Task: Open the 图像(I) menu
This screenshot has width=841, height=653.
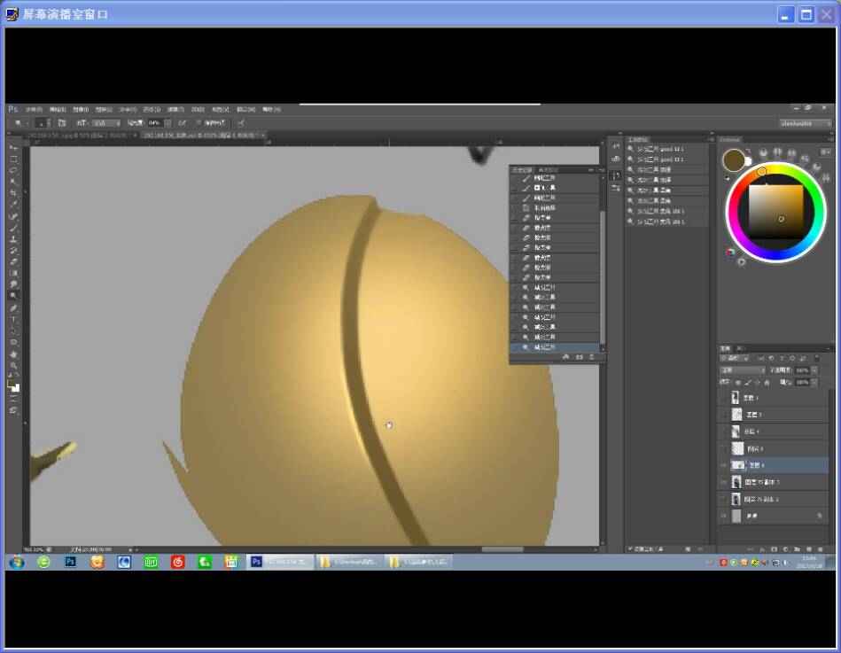Action: (81, 109)
